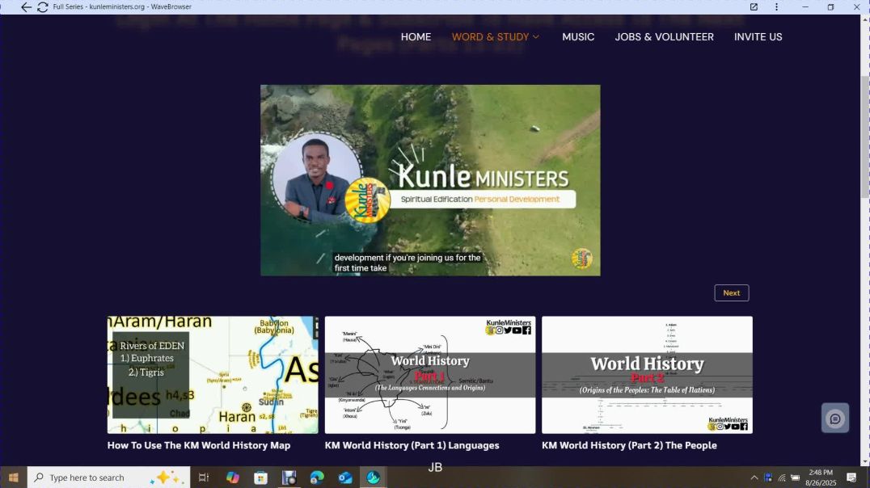Open the HOME menu item
The height and width of the screenshot is (488, 870).
coord(416,36)
